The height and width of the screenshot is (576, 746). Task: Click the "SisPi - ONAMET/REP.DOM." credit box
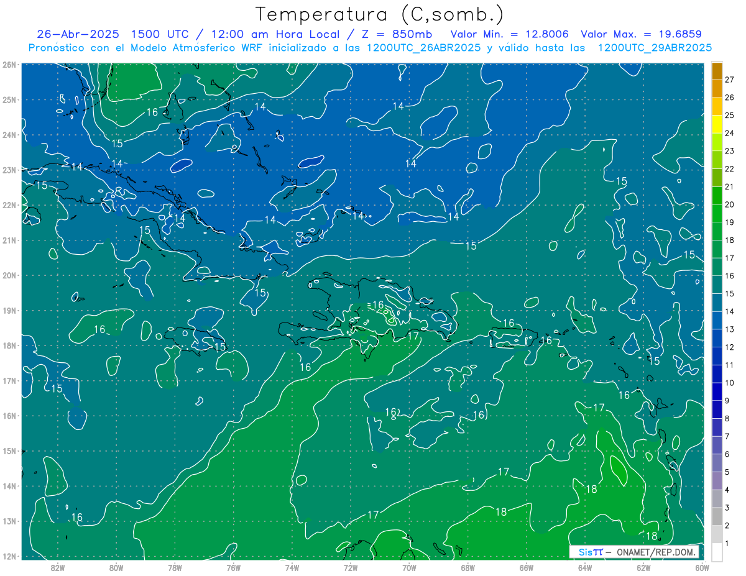[633, 552]
